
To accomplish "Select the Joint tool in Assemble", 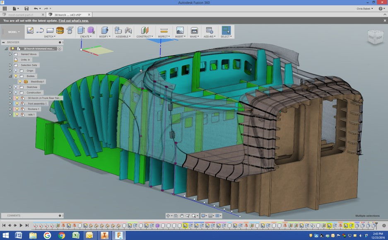I will pyautogui.click(x=128, y=30).
